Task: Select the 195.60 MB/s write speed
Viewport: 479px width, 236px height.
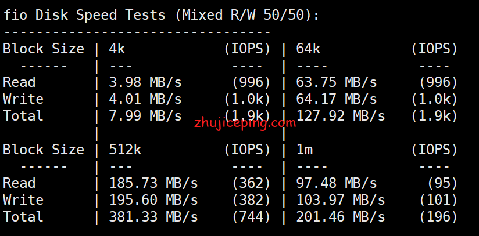Action: pyautogui.click(x=153, y=200)
